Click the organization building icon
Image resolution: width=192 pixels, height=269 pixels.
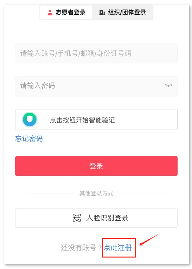pyautogui.click(x=102, y=12)
